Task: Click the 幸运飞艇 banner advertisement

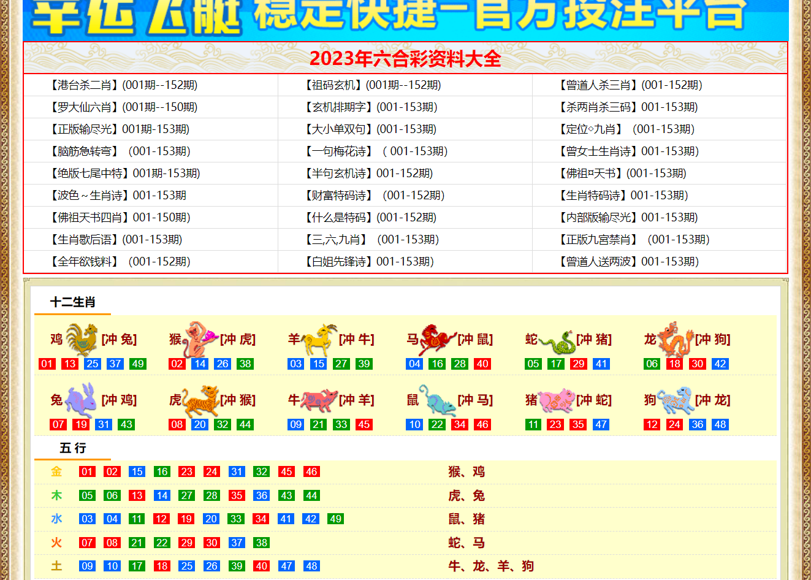Action: (405, 20)
